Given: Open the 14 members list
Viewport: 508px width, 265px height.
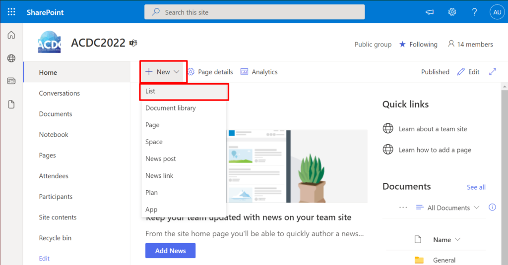Looking at the screenshot, I should pyautogui.click(x=470, y=44).
